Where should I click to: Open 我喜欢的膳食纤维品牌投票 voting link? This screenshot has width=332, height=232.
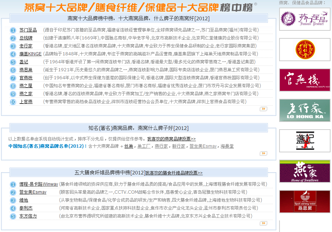(x=174, y=173)
